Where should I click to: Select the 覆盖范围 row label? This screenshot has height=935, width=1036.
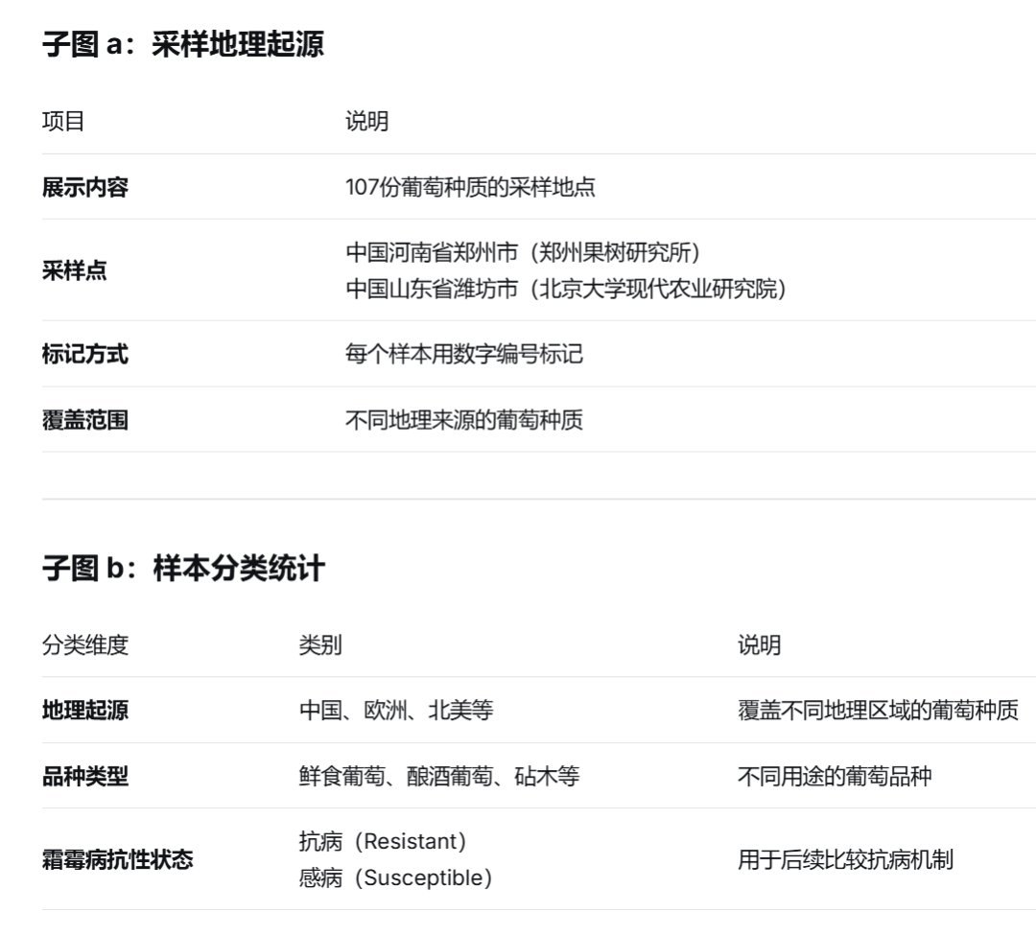click(x=85, y=421)
